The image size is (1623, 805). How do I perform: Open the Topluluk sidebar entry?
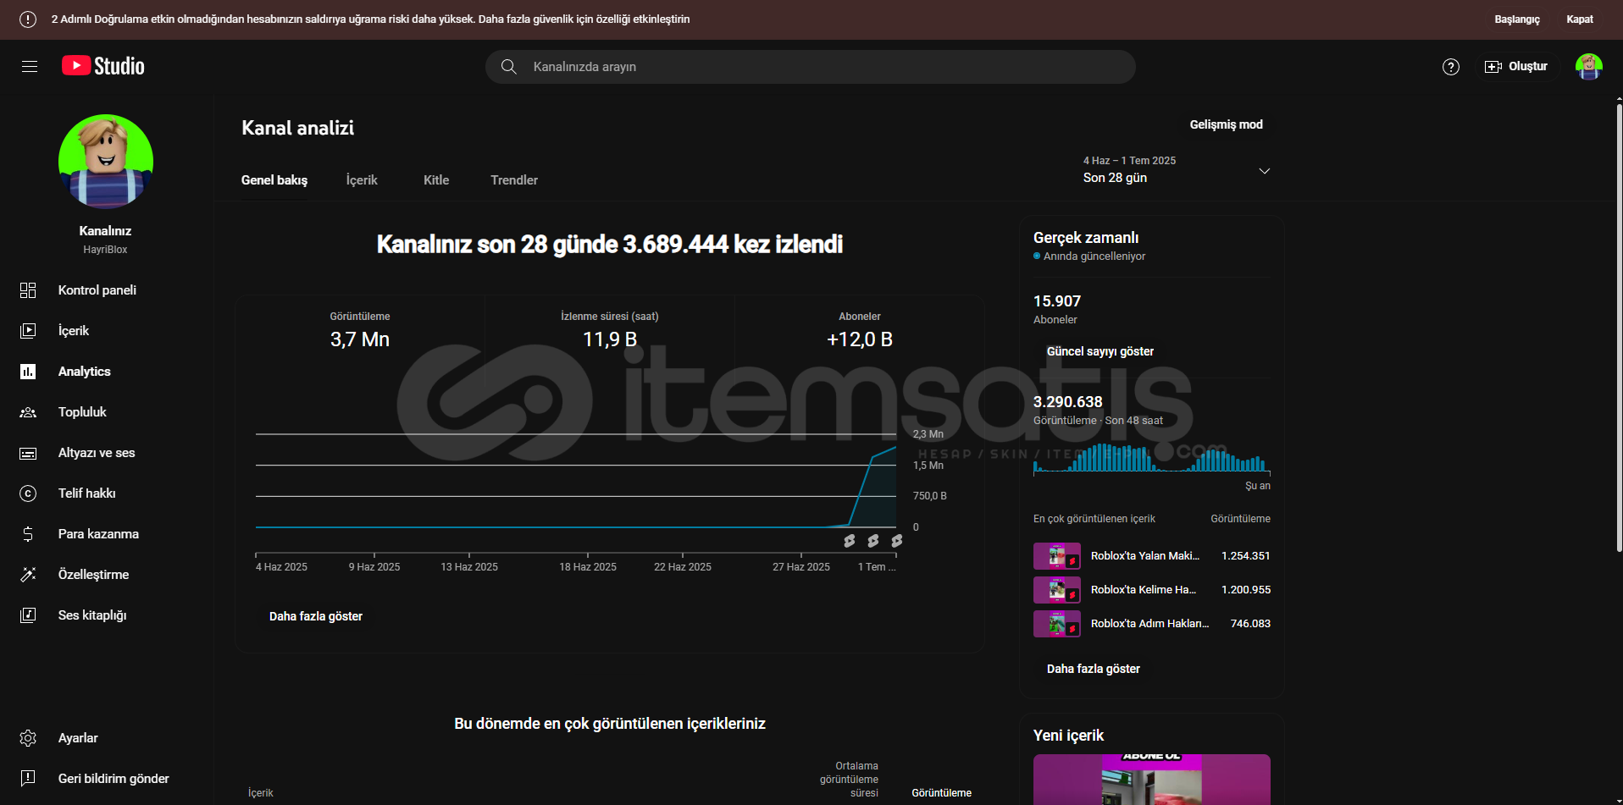click(106, 412)
